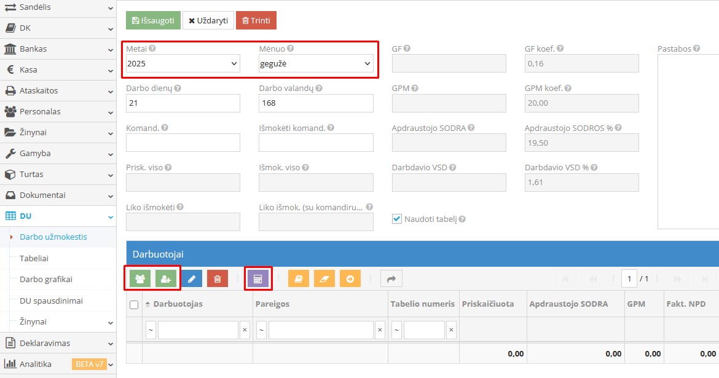Click the blue pencil edit icon
This screenshot has height=378, width=719.
[x=192, y=279]
